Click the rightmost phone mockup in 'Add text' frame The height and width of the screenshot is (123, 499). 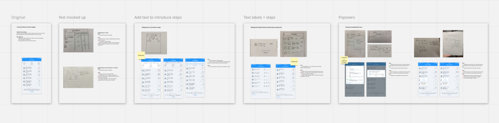tap(195, 78)
